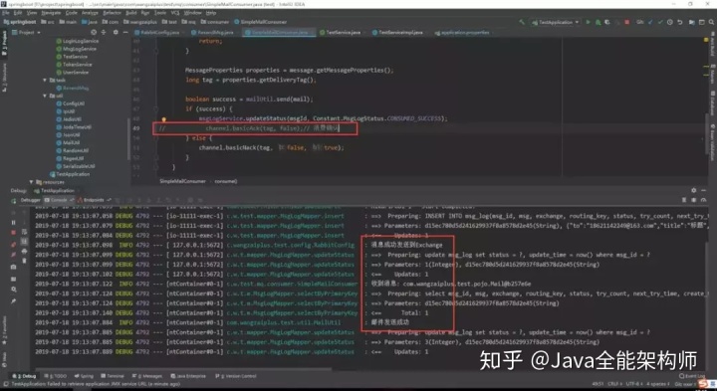Open the Event Log in status bar
Image resolution: width=717 pixels, height=391 pixels.
coord(692,376)
